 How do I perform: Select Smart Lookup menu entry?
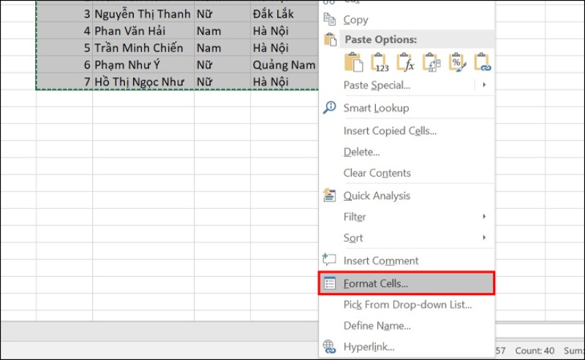point(407,107)
